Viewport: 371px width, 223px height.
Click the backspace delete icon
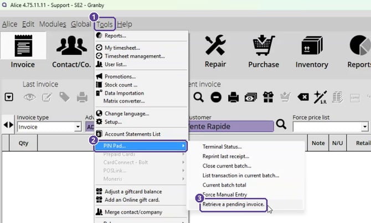tap(303, 97)
